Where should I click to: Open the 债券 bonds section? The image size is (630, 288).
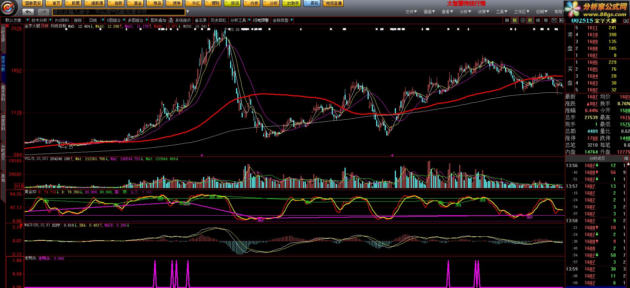[174, 3]
